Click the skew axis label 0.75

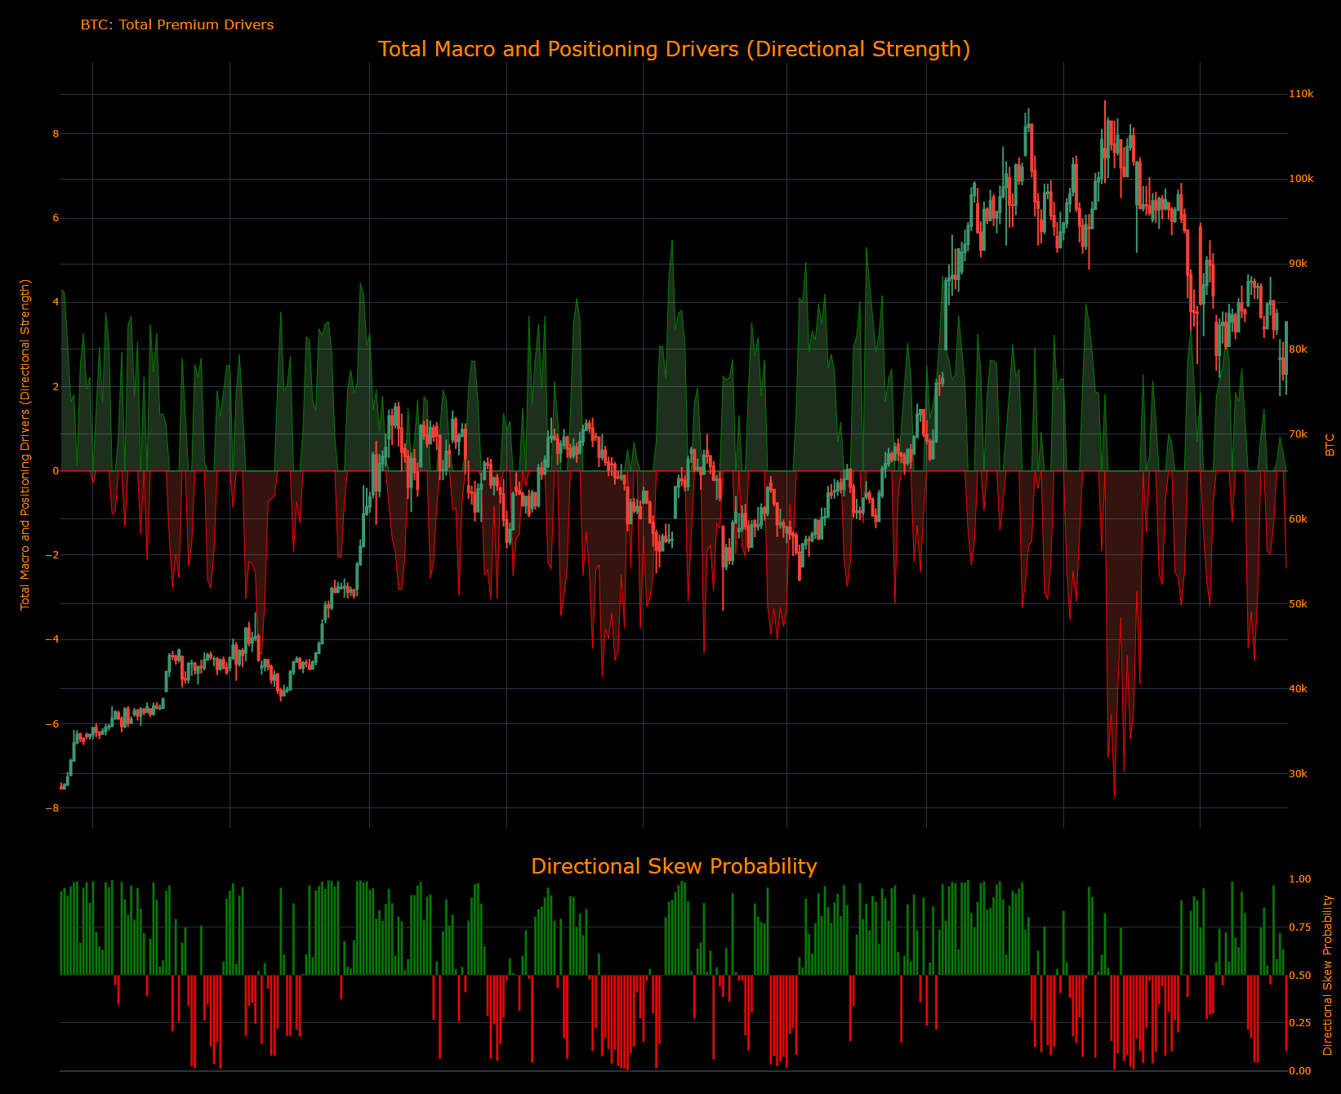pos(1300,927)
